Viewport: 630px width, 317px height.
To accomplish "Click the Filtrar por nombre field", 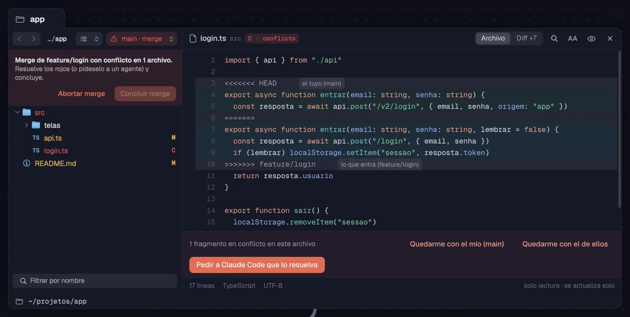I will pyautogui.click(x=95, y=281).
